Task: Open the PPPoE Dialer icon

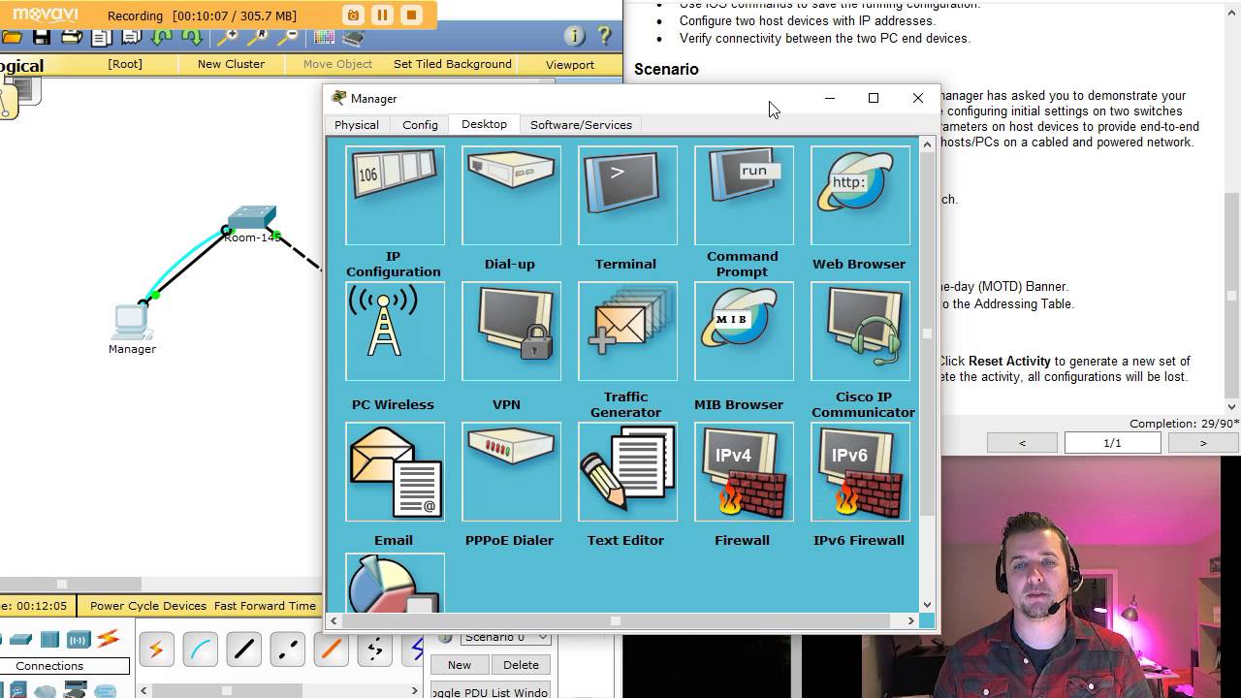Action: (511, 472)
